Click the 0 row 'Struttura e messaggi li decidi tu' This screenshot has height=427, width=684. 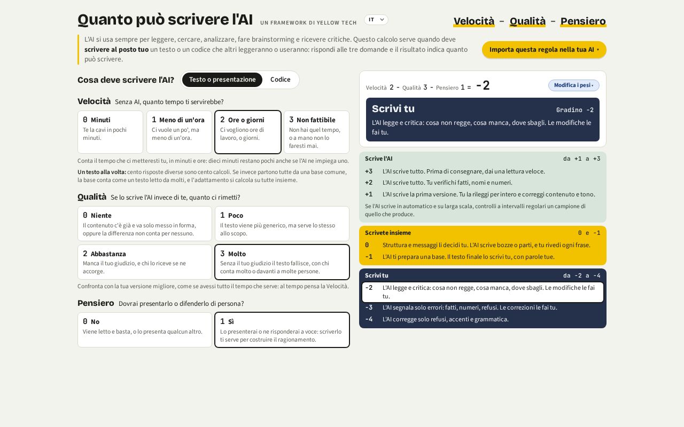click(x=483, y=245)
